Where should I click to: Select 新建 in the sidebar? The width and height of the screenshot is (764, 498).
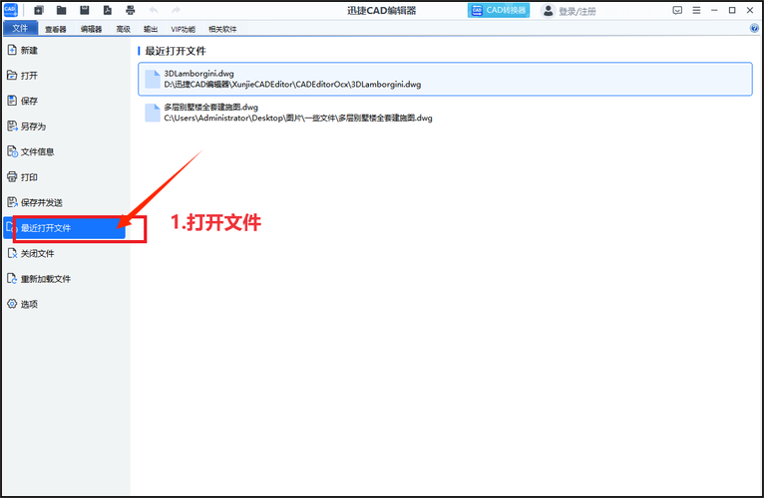(66, 50)
